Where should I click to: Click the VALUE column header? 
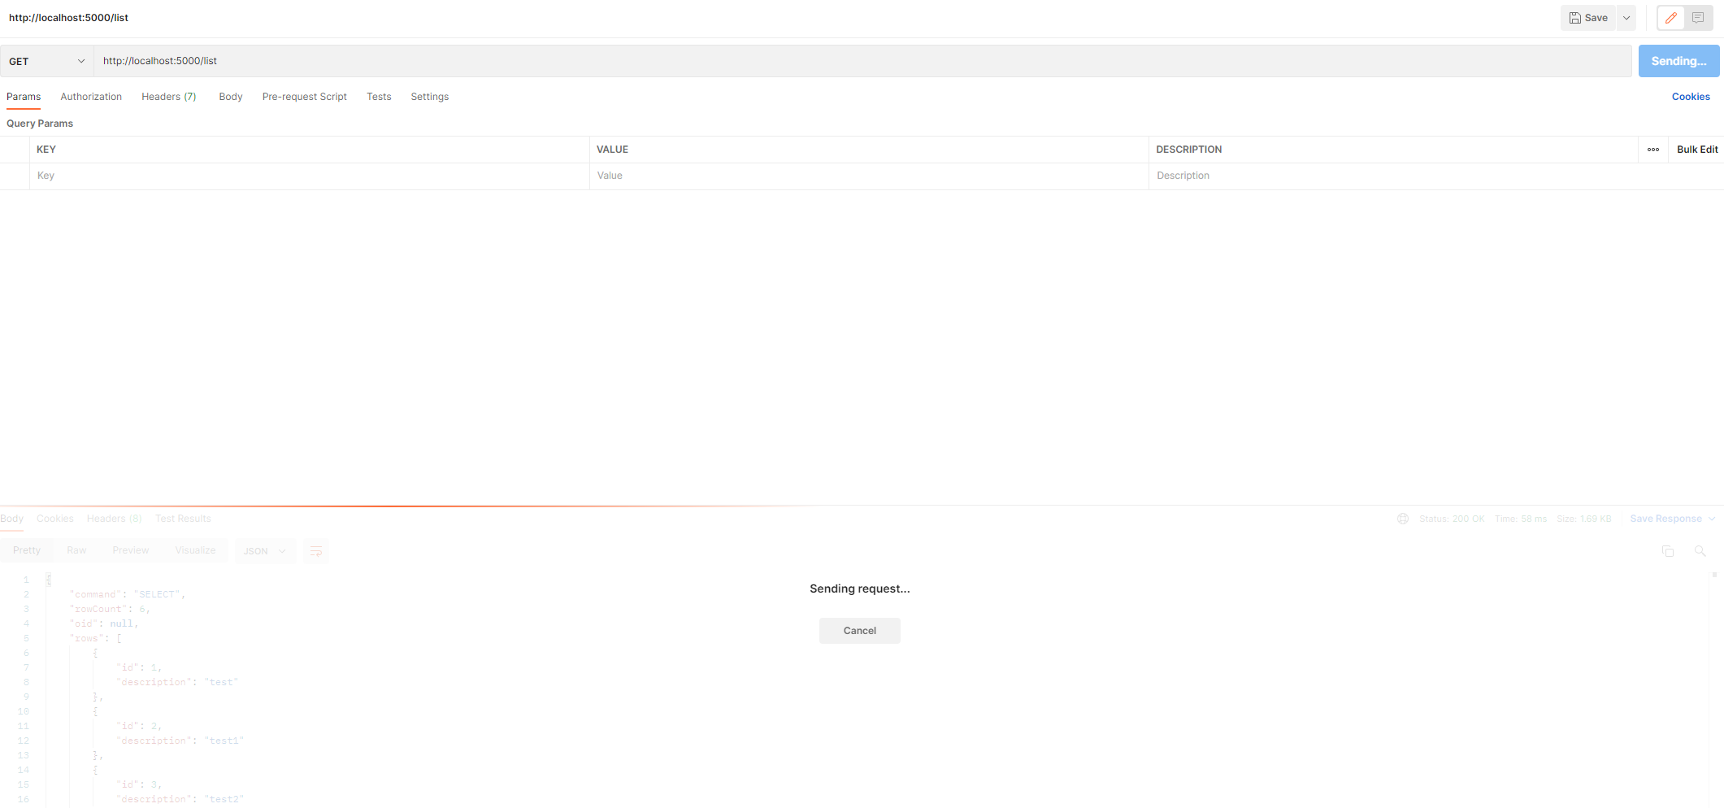point(612,150)
